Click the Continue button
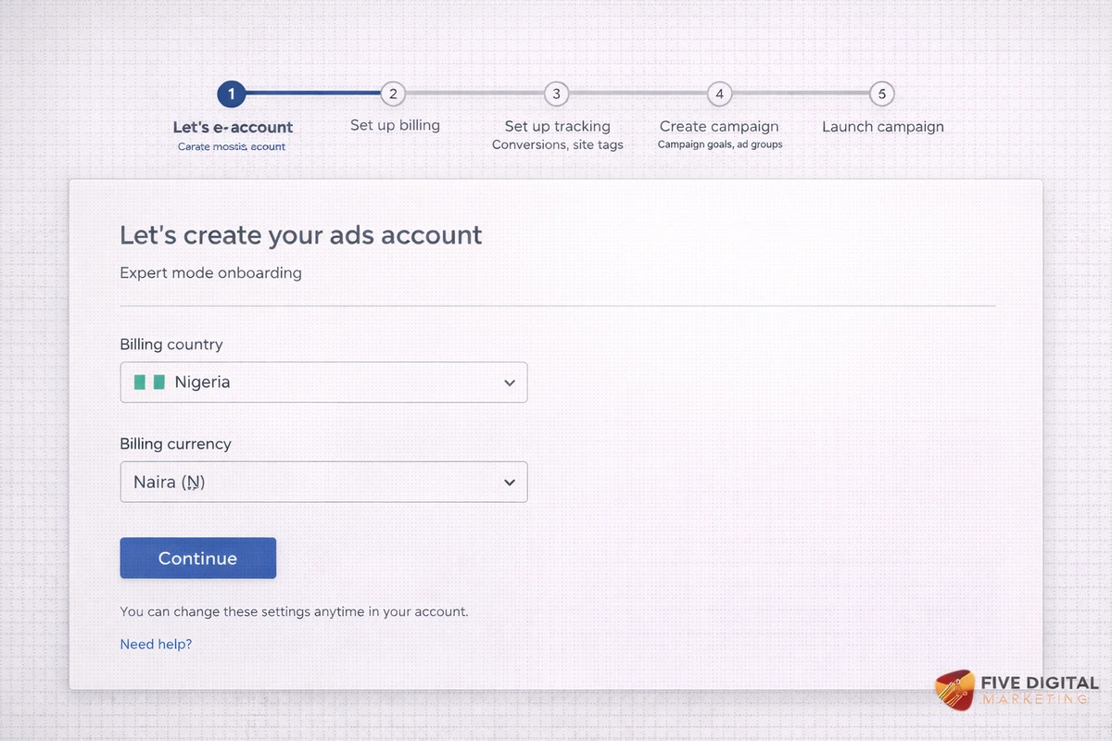1112x741 pixels. point(197,558)
